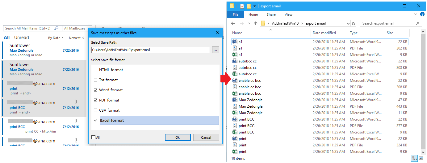Screen dimensions: 427x163
Task: Click the Up one level arrow in Explorer
Action: tap(255, 23)
